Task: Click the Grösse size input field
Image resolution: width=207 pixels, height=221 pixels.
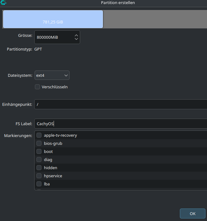Action: pos(57,37)
